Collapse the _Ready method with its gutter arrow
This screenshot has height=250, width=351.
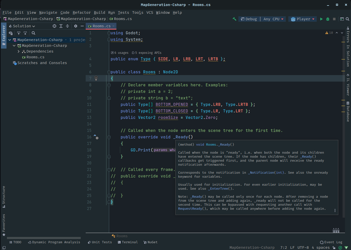coord(109,137)
